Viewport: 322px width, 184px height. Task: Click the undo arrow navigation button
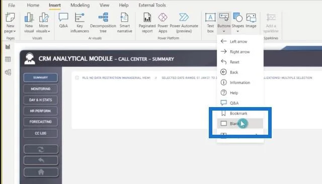coord(41,160)
